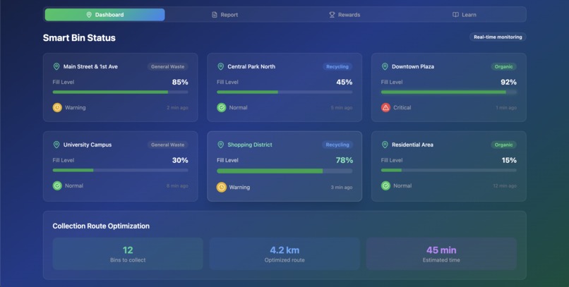569x287 pixels.
Task: Click the 85% fill value
Action: pos(180,83)
